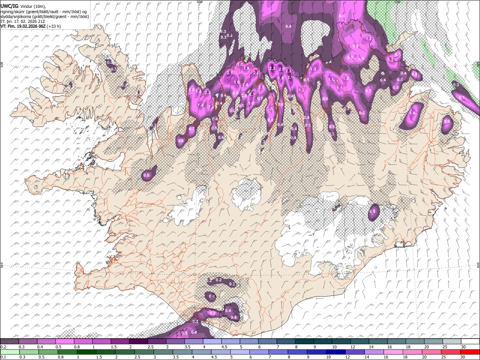Click the snow legend label '0.8'
480x360 pixels.
click(76, 347)
